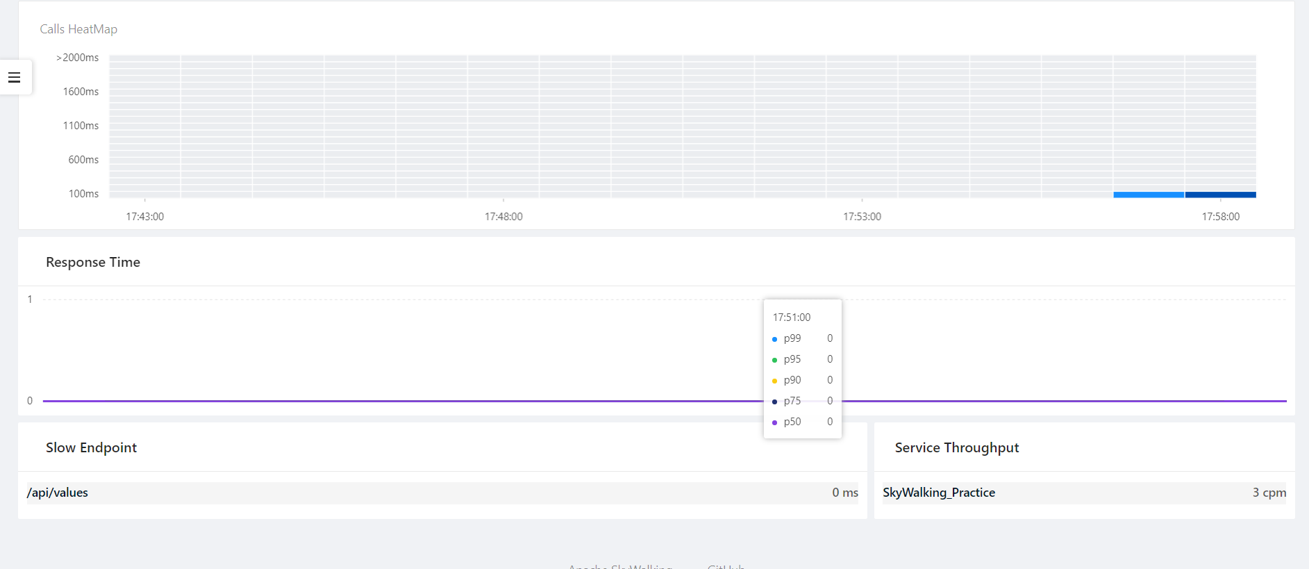Click the 1100ms axis label
The image size is (1309, 569).
81,126
